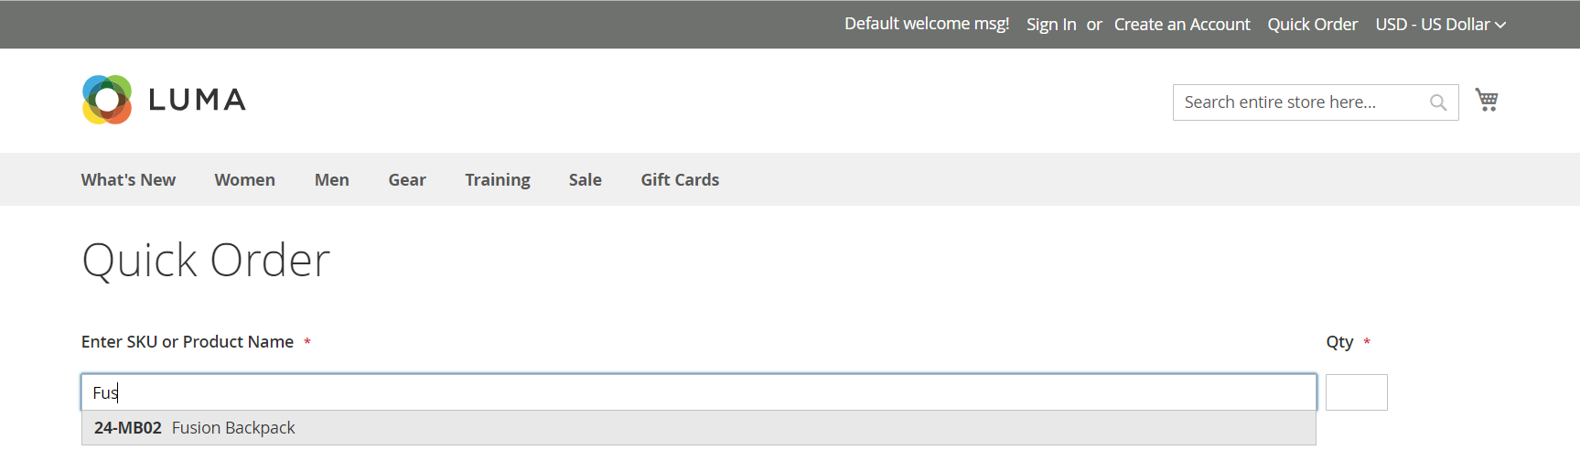Open the Gift Cards page
This screenshot has height=461, width=1580.
click(x=680, y=180)
